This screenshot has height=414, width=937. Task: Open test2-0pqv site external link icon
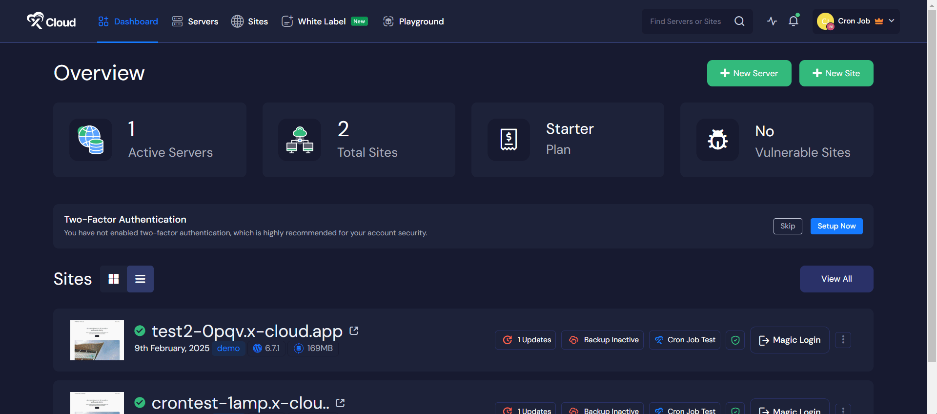click(x=354, y=331)
